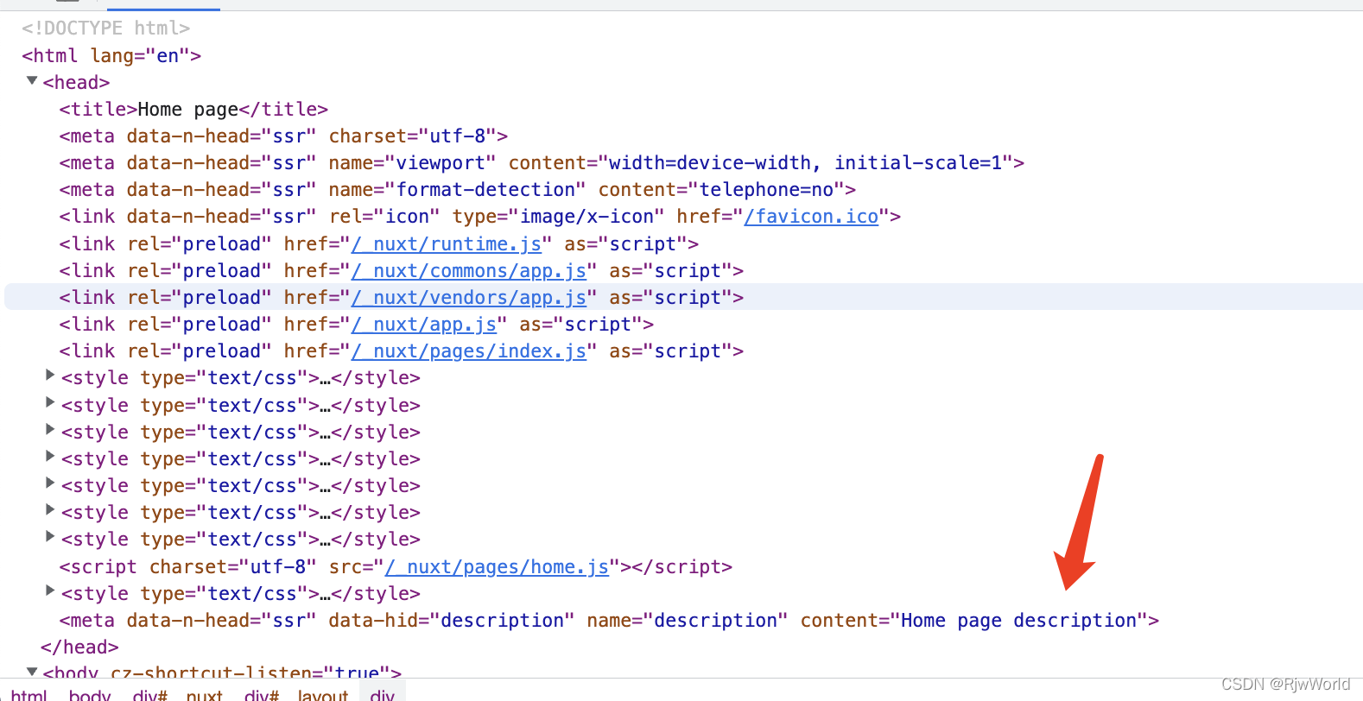Open the /_nuxt/commons/app.js link
Image resolution: width=1363 pixels, height=701 pixels.
(x=469, y=271)
